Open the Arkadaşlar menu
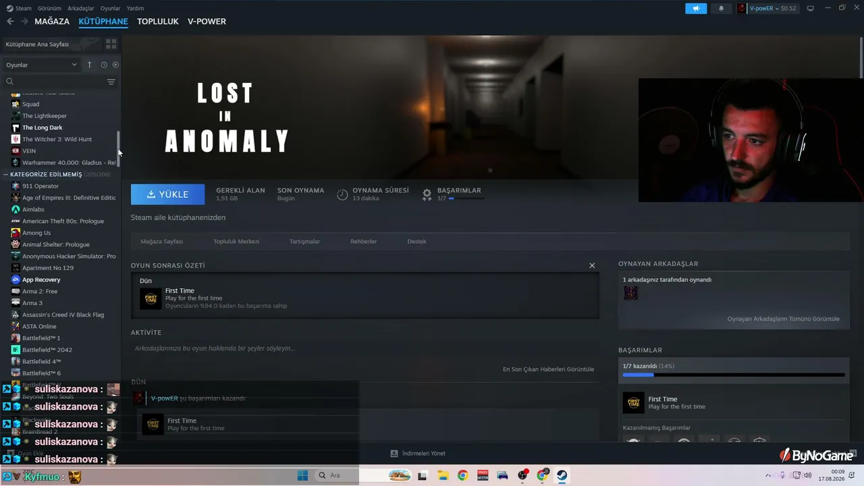Viewport: 864px width, 486px height. tap(81, 8)
